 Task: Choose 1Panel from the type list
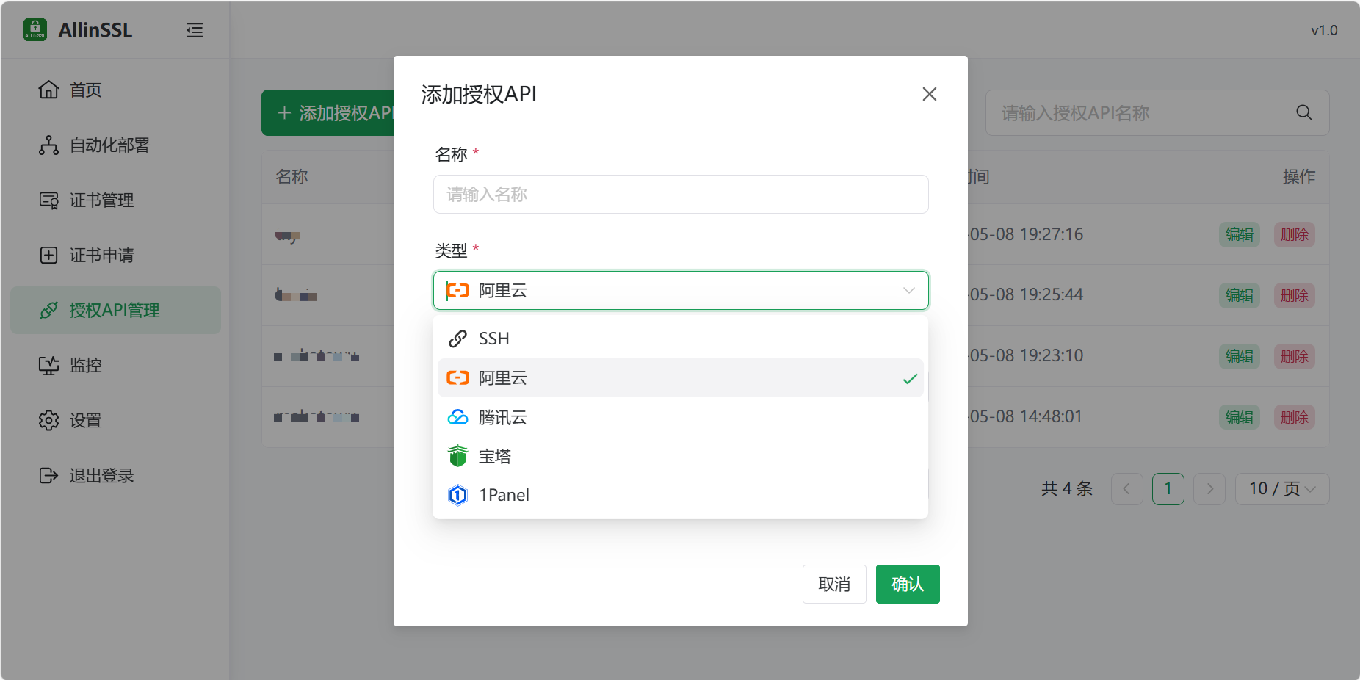click(681, 495)
